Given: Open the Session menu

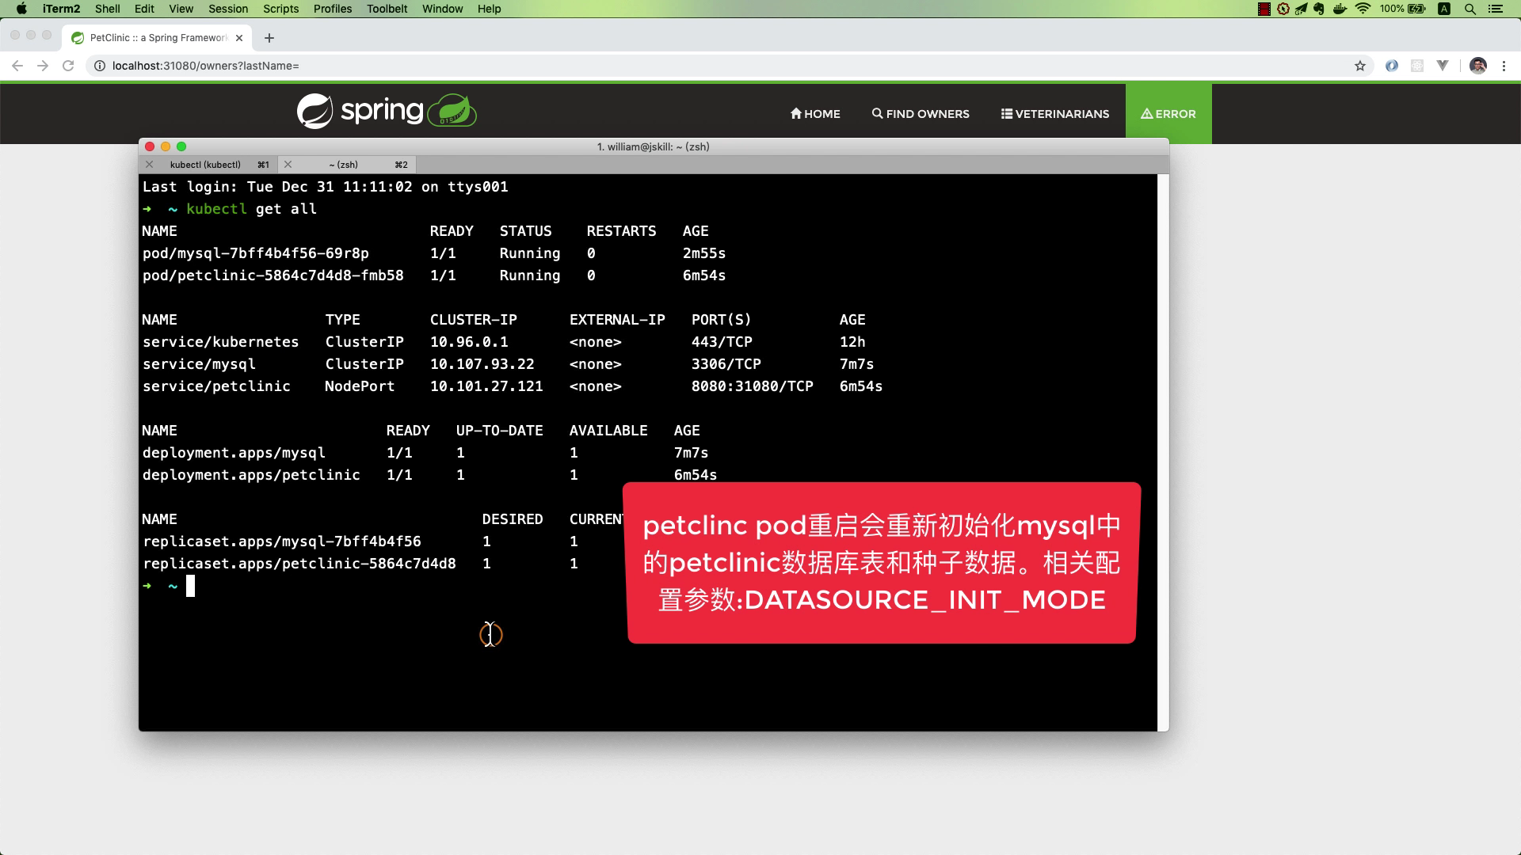Looking at the screenshot, I should tap(228, 9).
